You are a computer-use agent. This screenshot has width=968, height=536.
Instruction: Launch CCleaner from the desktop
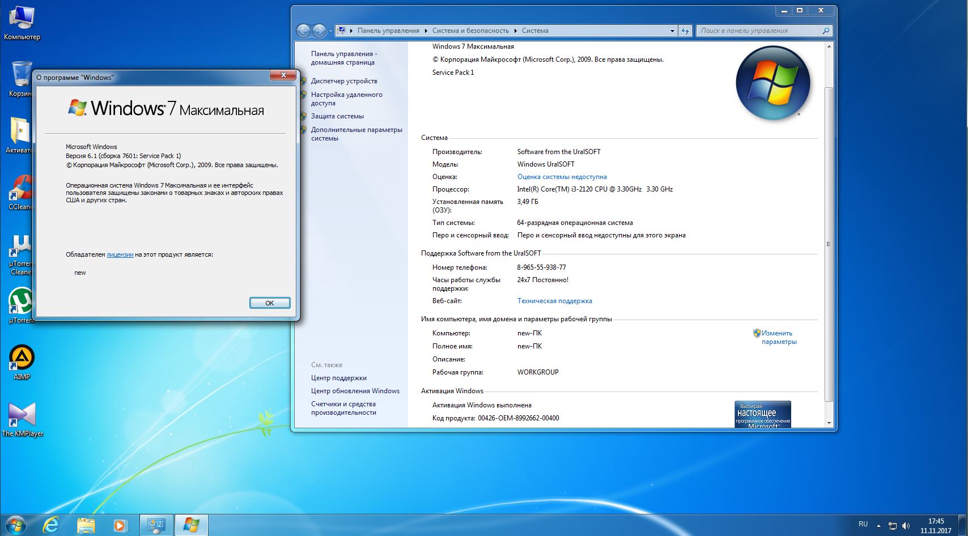pyautogui.click(x=20, y=192)
